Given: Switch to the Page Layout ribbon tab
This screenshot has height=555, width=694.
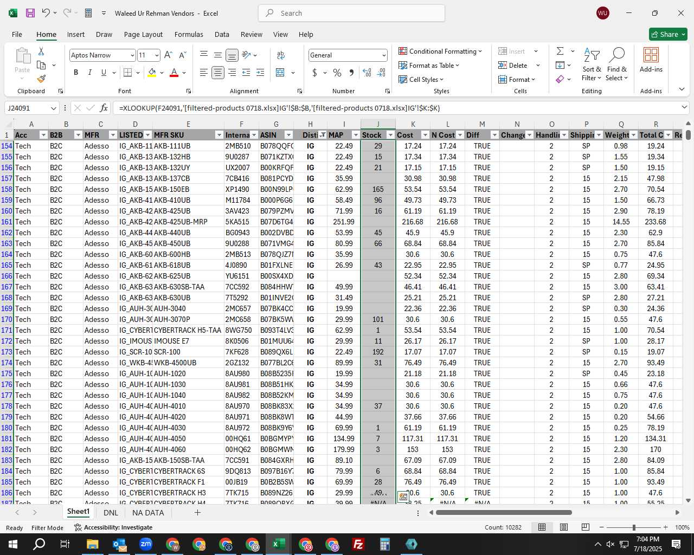Looking at the screenshot, I should [x=143, y=34].
